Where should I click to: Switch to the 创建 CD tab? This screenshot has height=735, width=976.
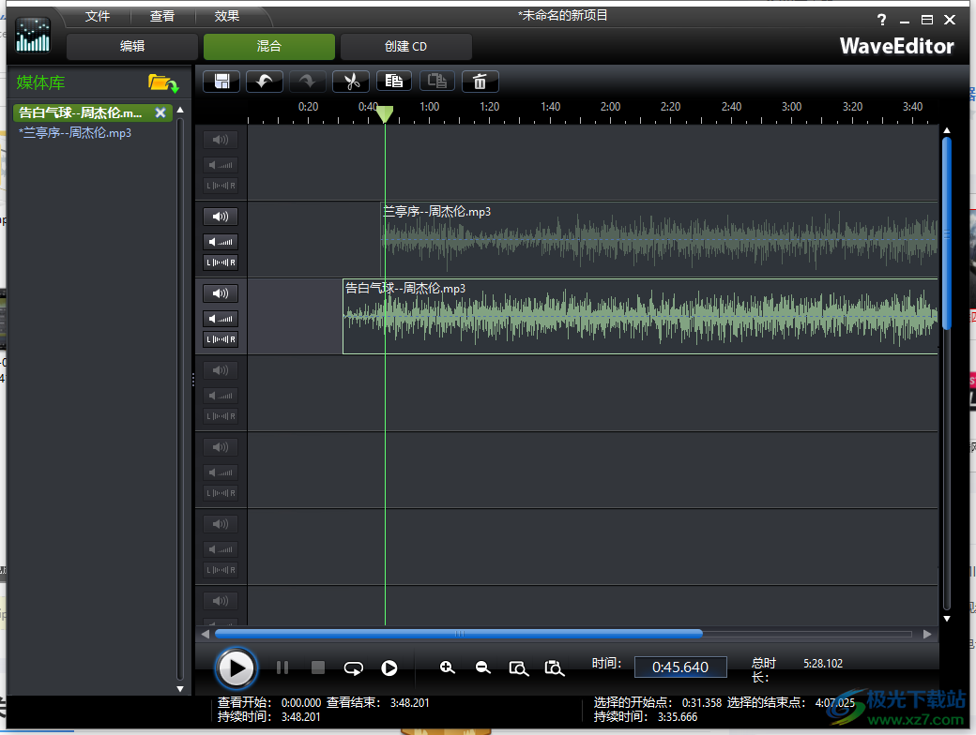click(405, 46)
